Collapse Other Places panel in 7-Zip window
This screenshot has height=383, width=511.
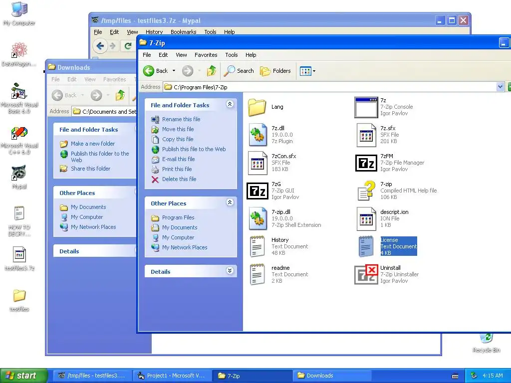pos(230,202)
